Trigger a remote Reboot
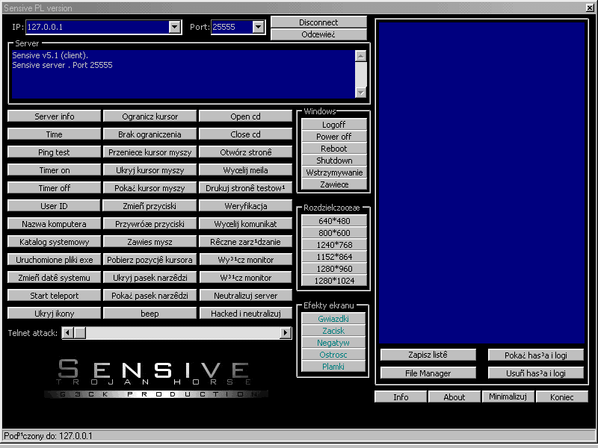This screenshot has height=448, width=598. 334,149
